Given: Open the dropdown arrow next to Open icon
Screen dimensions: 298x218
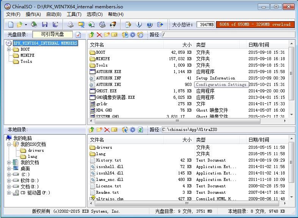Looking at the screenshot, I should point(26,25).
